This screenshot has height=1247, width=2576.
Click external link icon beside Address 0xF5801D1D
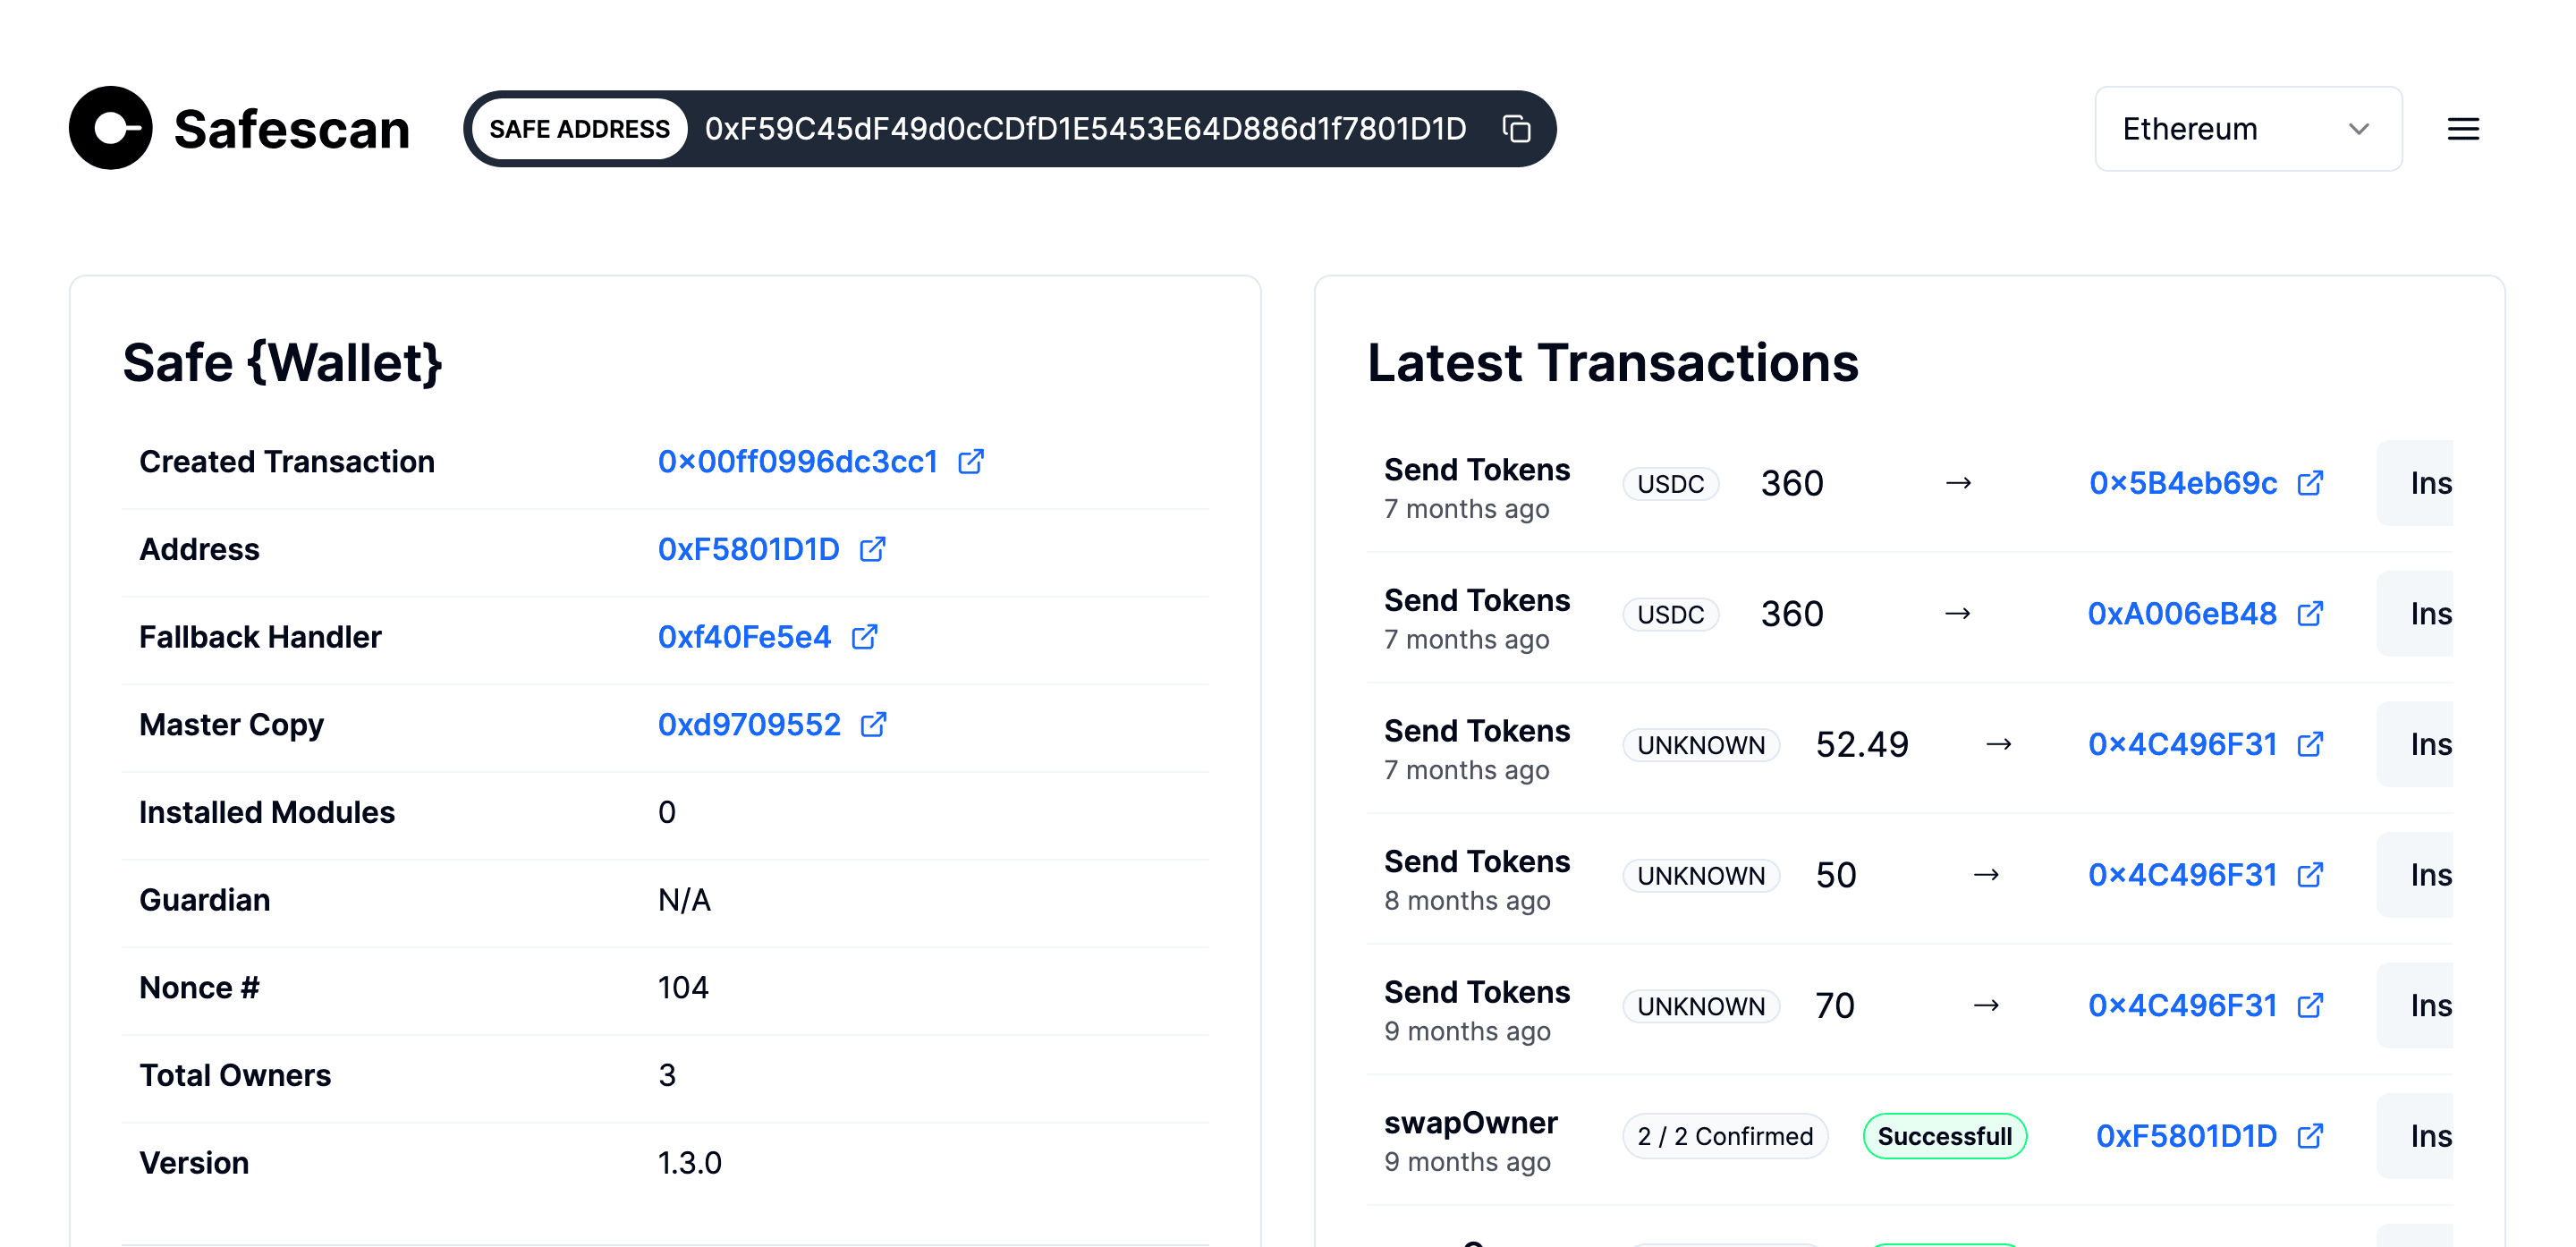(x=872, y=549)
